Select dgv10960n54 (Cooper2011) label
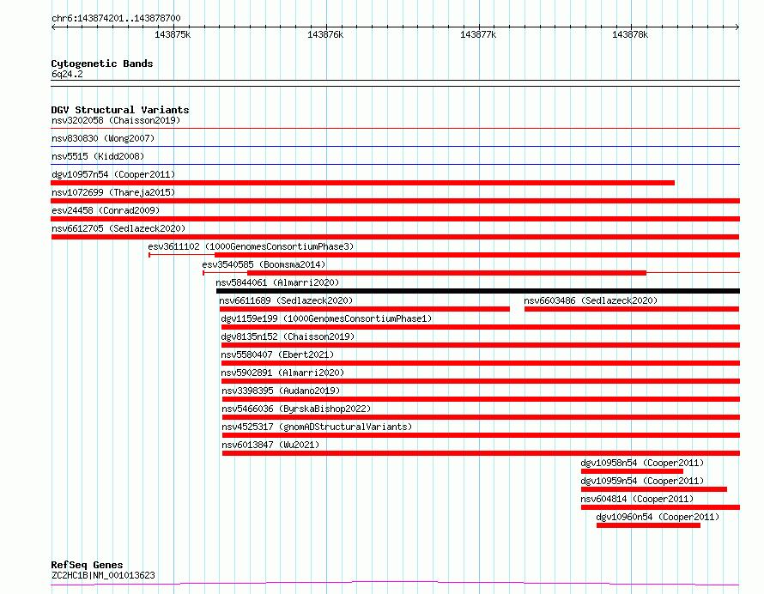Image resolution: width=764 pixels, height=594 pixels. (x=658, y=517)
